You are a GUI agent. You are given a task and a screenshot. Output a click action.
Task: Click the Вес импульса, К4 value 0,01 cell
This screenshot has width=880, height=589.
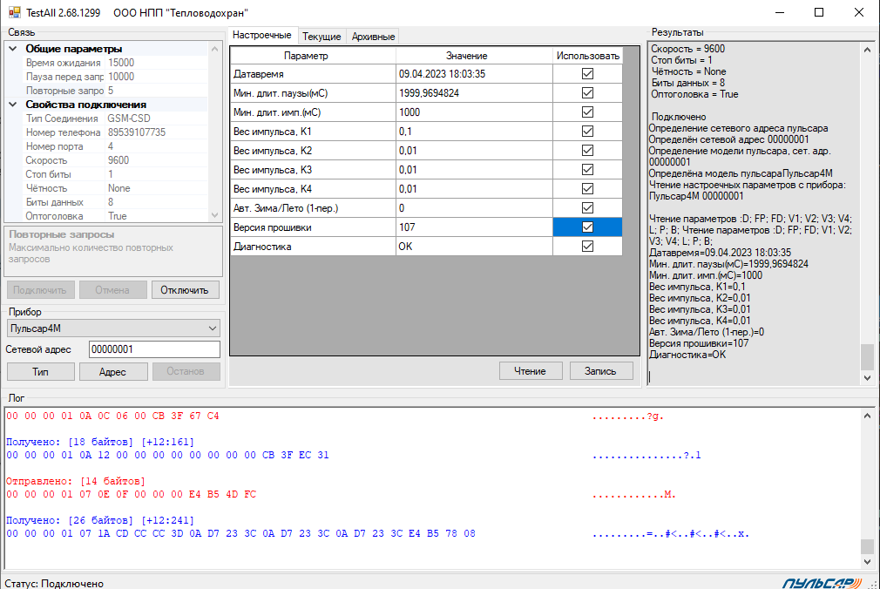(474, 189)
